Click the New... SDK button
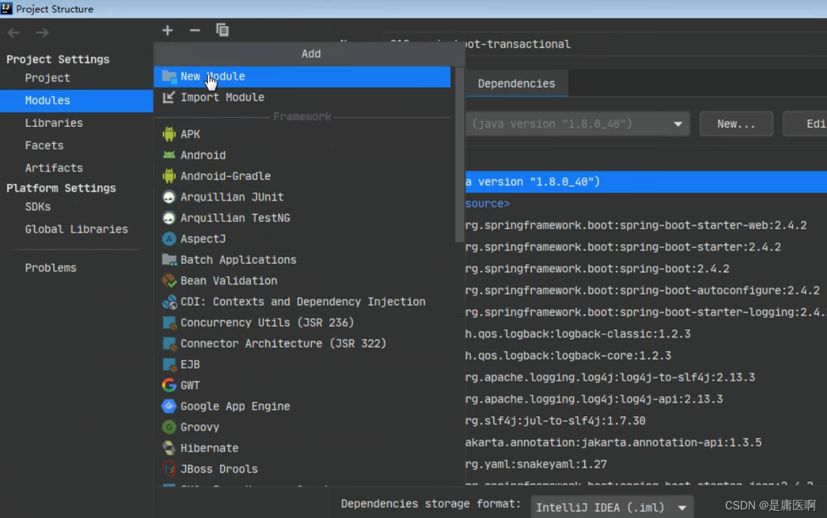The image size is (827, 518). (x=736, y=124)
